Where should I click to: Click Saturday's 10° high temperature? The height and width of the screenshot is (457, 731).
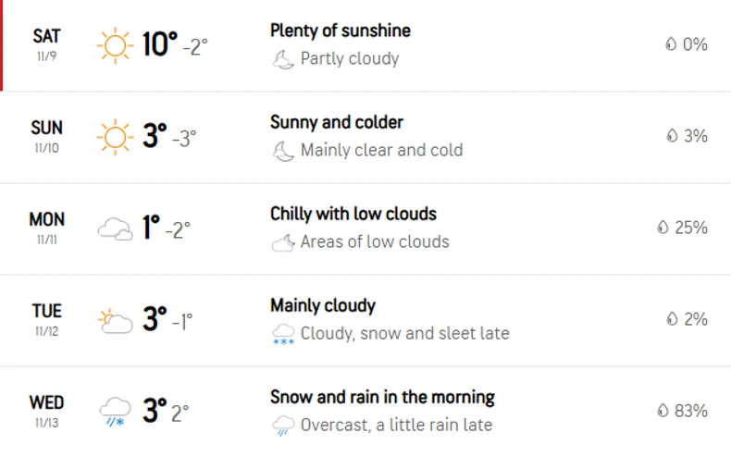[x=159, y=44]
